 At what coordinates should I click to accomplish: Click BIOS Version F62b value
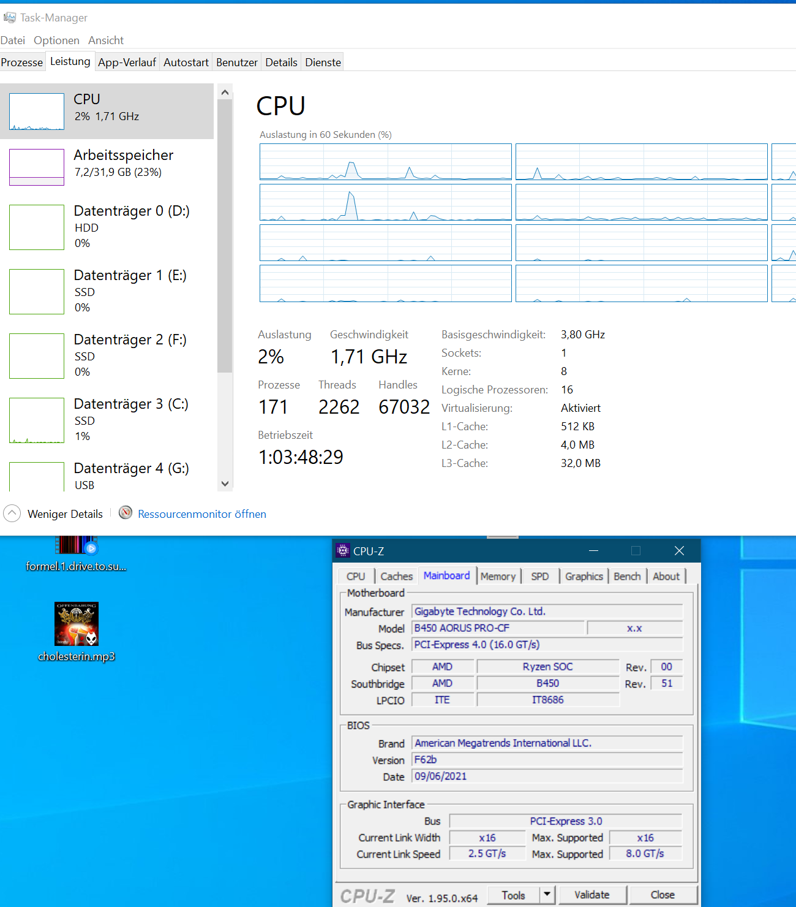pos(547,760)
